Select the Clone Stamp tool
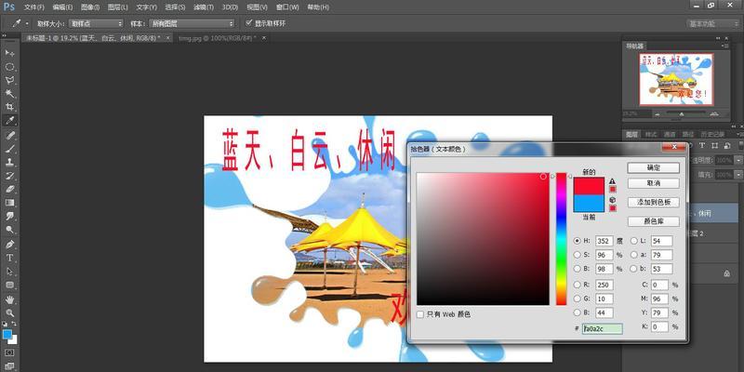This screenshot has width=744, height=372. click(x=9, y=162)
